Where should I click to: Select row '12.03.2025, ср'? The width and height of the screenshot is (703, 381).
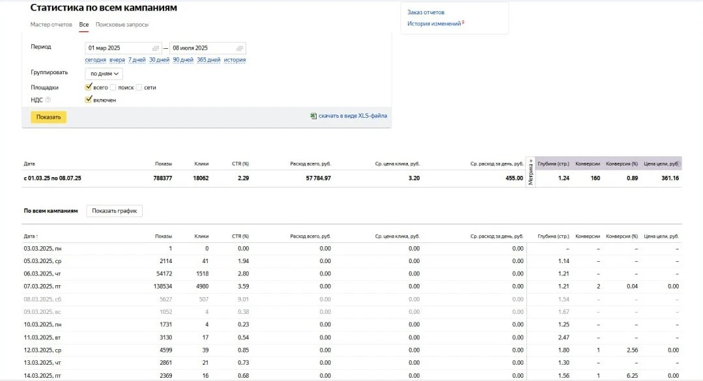[352, 350]
